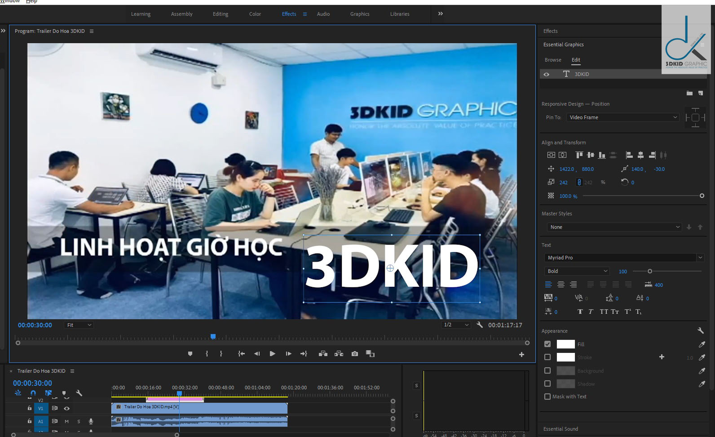Screen dimensions: 715x437
Task: Open the Browse tab in Essential Graphics
Action: (x=553, y=60)
